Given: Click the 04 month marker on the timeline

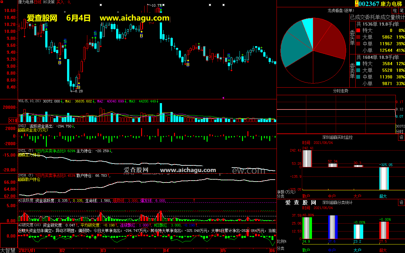Looking at the screenshot, I should pos(166,250).
